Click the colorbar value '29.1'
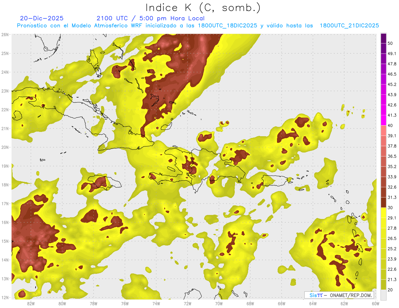 click(x=392, y=218)
